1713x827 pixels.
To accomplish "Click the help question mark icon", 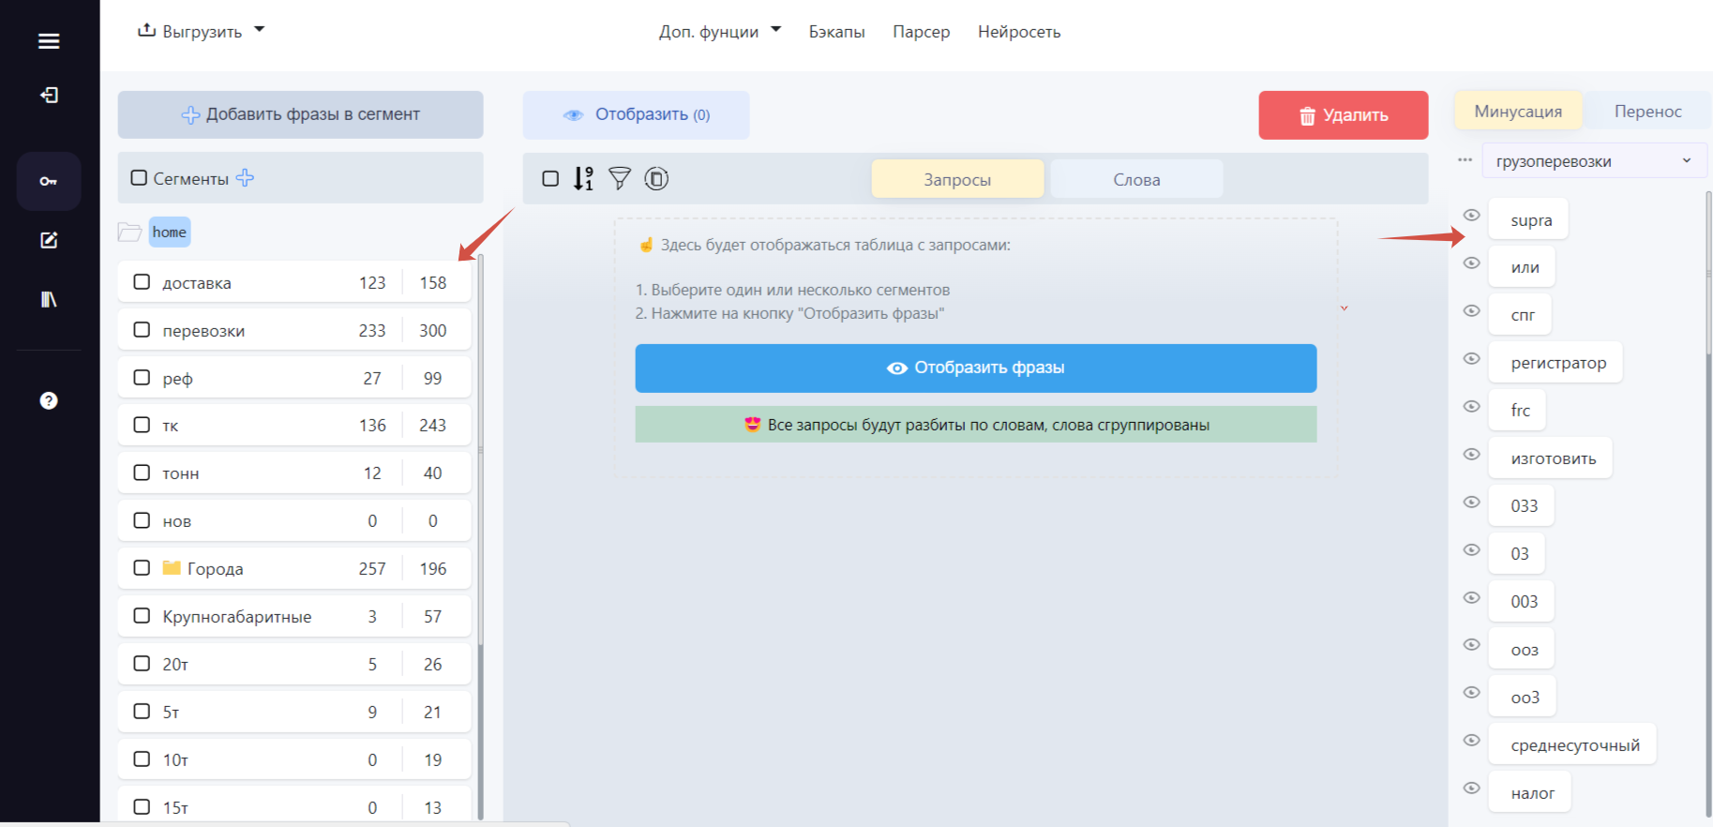I will (x=49, y=400).
